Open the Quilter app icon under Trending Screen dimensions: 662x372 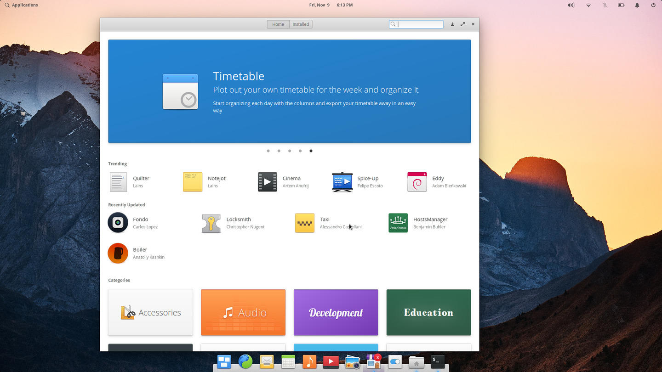coord(118,182)
